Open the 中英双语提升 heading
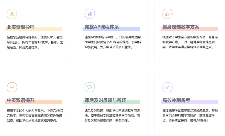The image size is (225, 136). (x=21, y=100)
